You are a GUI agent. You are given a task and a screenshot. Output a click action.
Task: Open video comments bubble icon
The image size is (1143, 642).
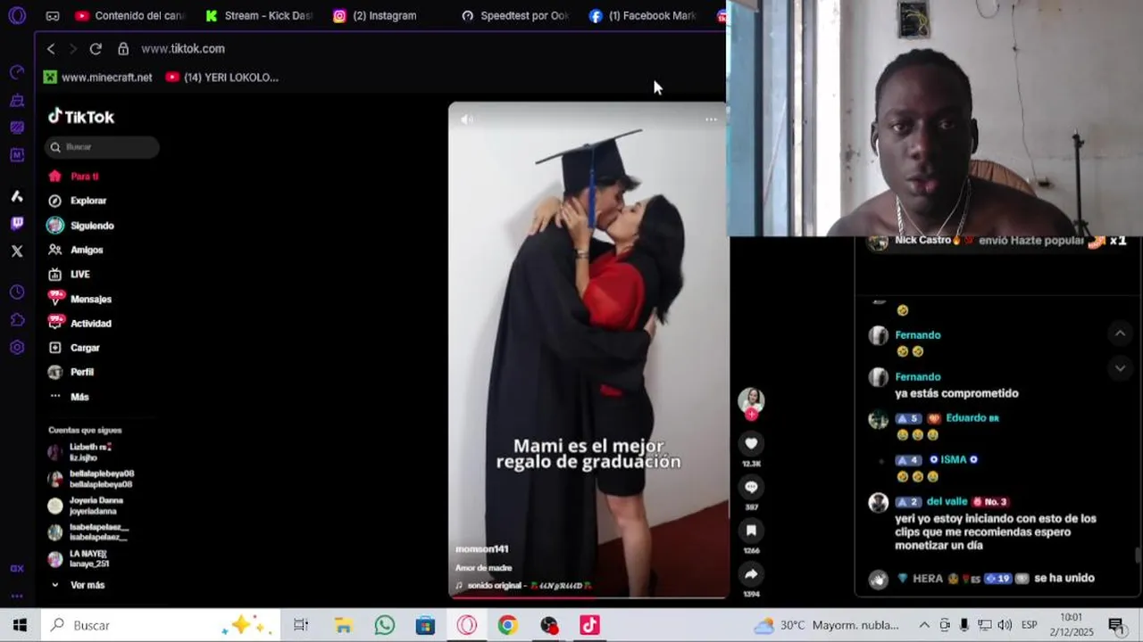[x=751, y=487]
